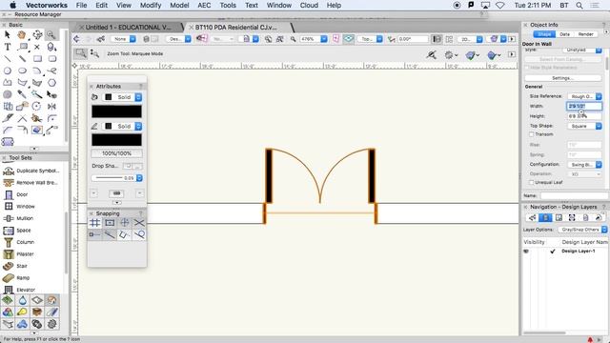Open the Sheet Layers icon in Navigation palette

click(559, 218)
